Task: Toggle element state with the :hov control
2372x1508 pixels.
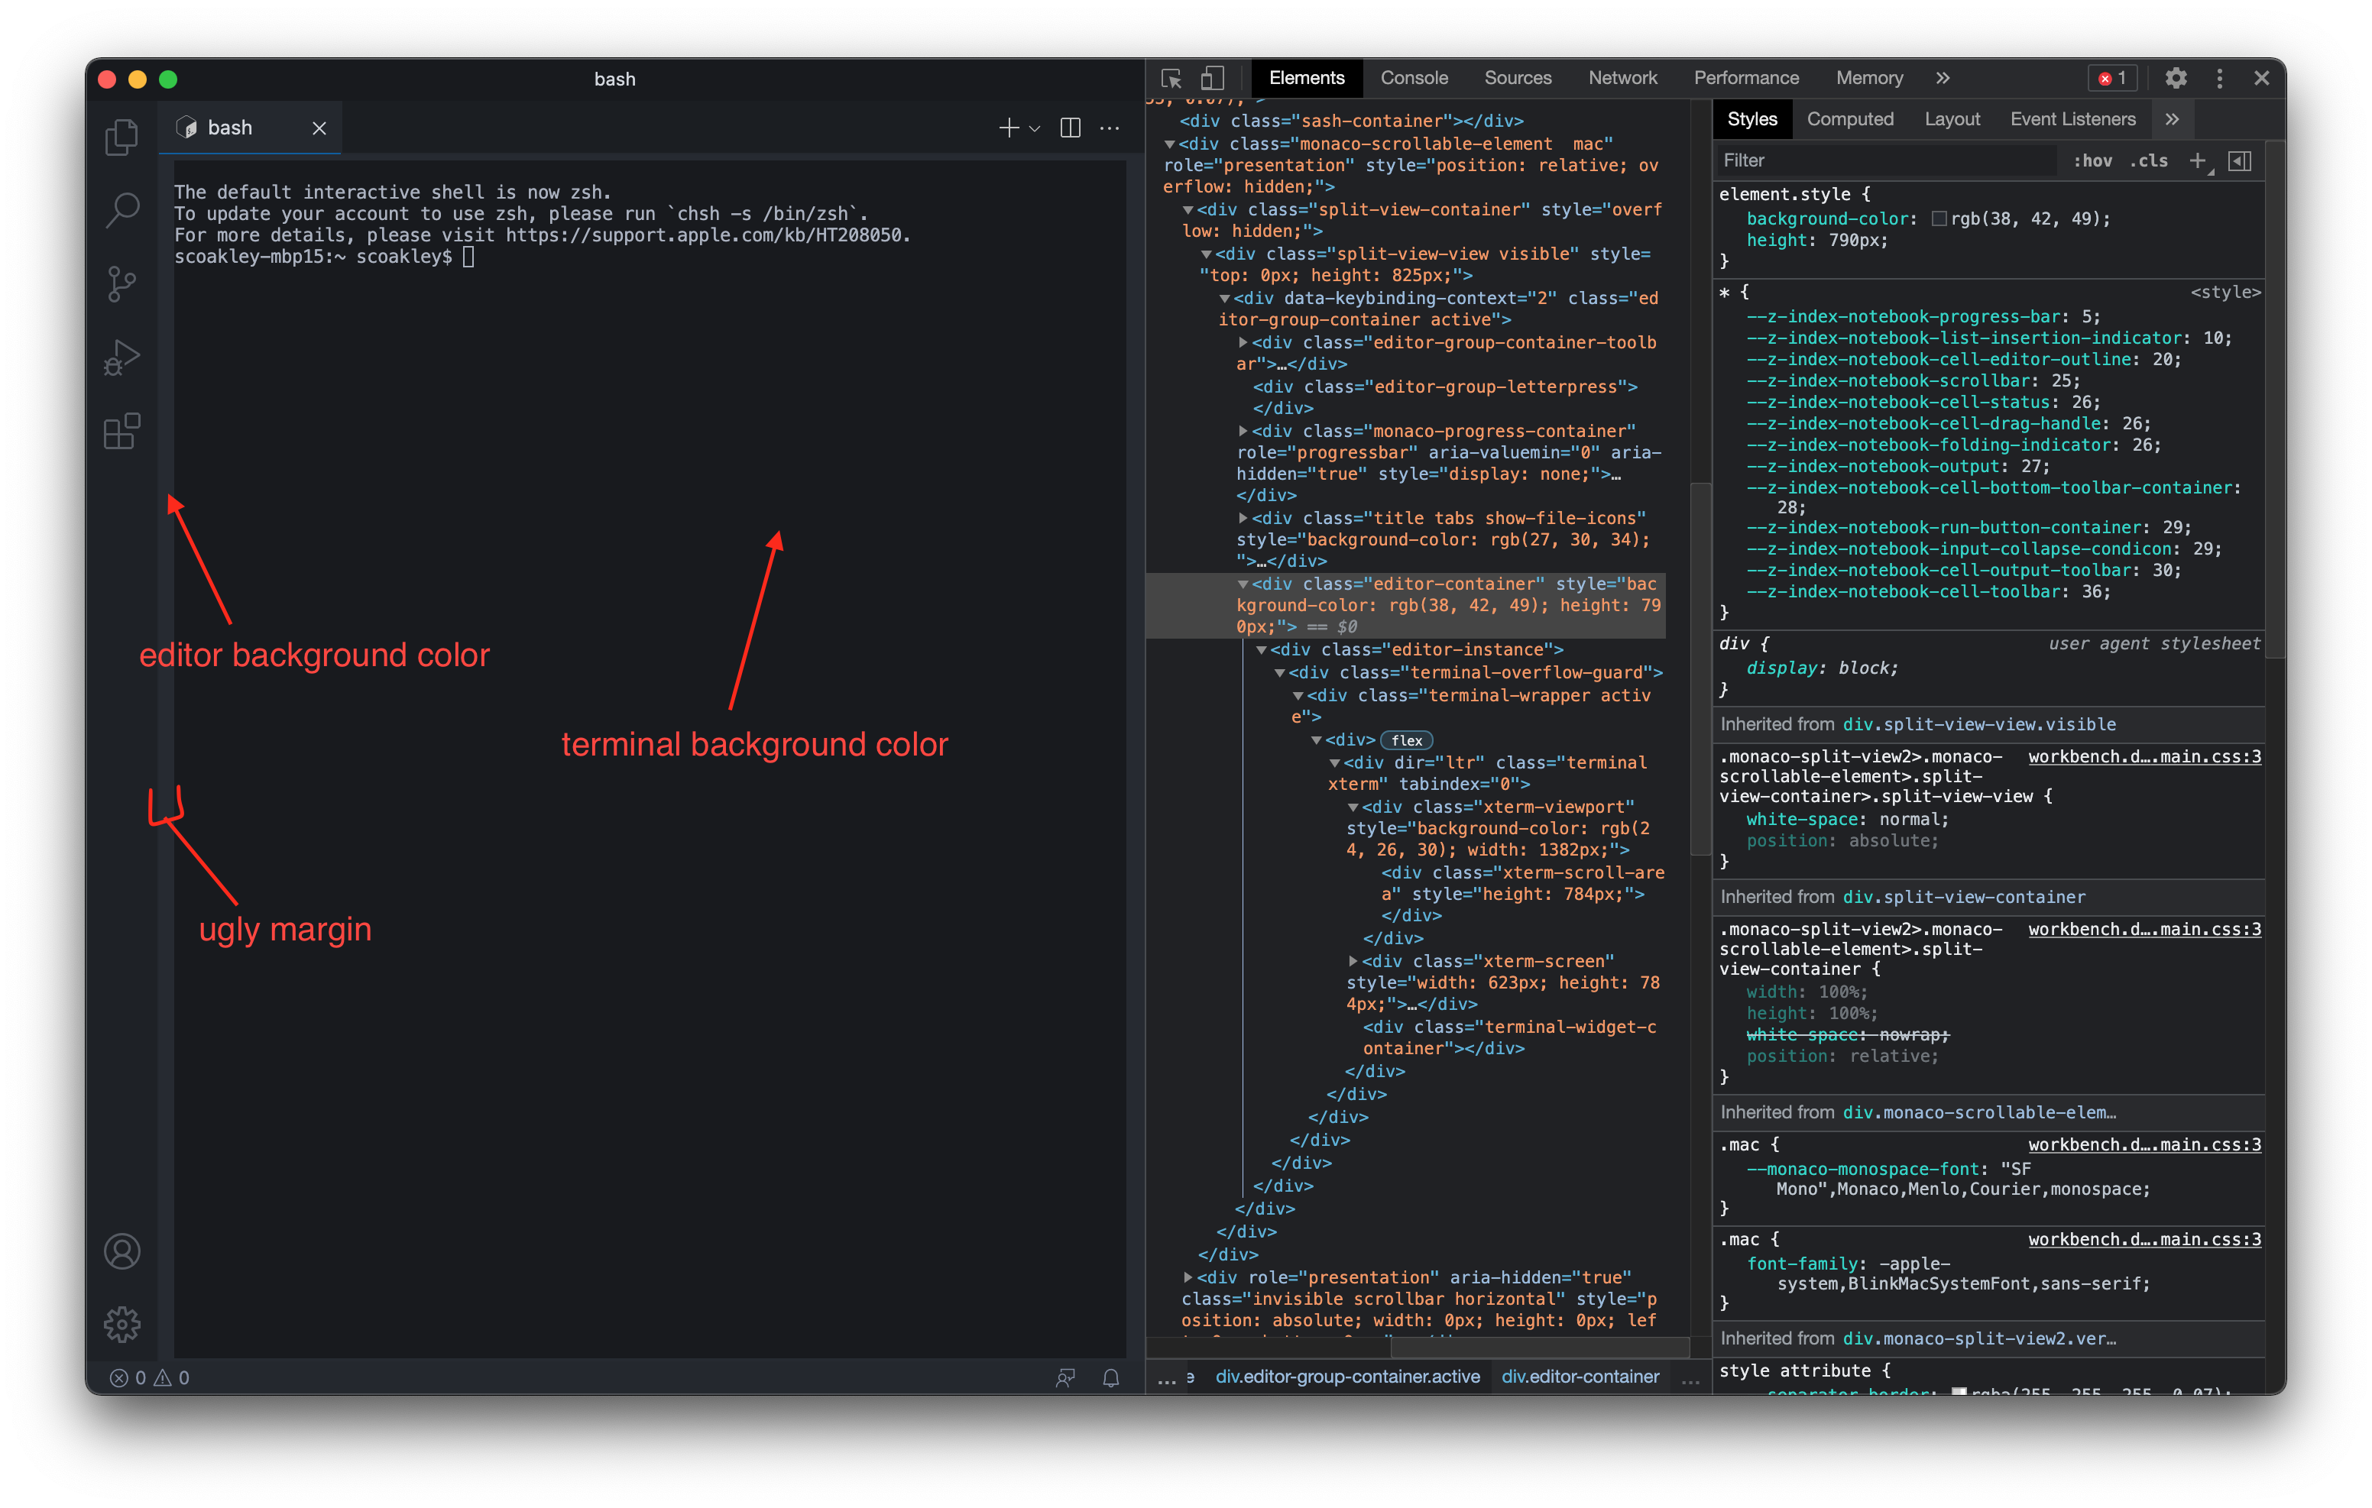Action: click(2092, 160)
